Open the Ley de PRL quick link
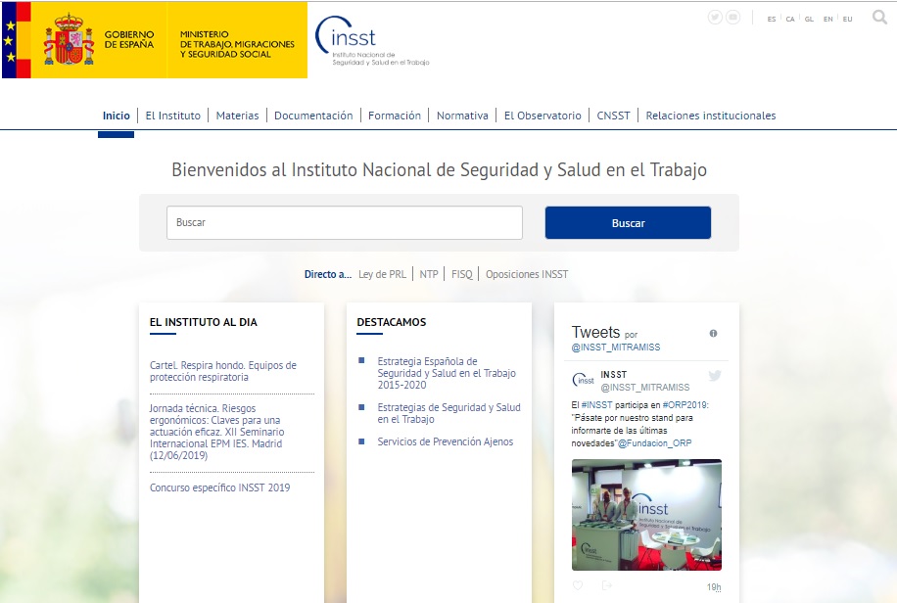This screenshot has height=603, width=897. [382, 274]
